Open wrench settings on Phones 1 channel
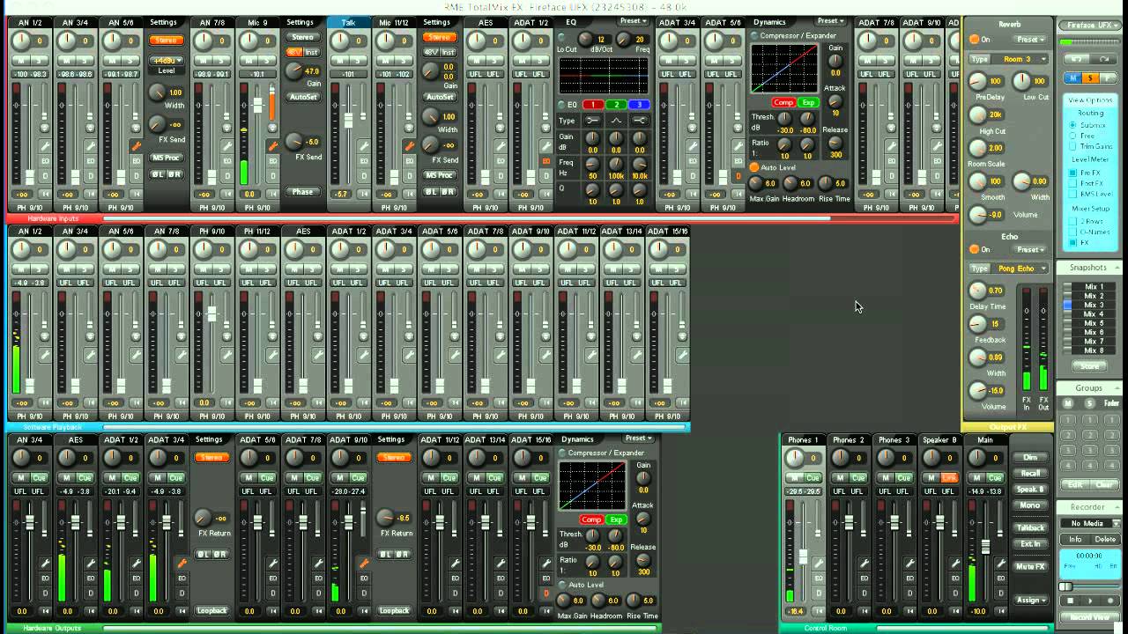 click(819, 564)
